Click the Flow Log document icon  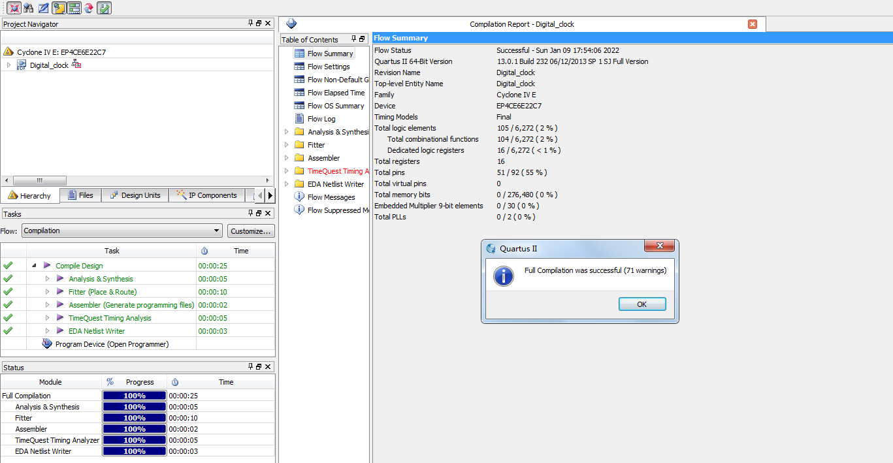click(x=299, y=119)
